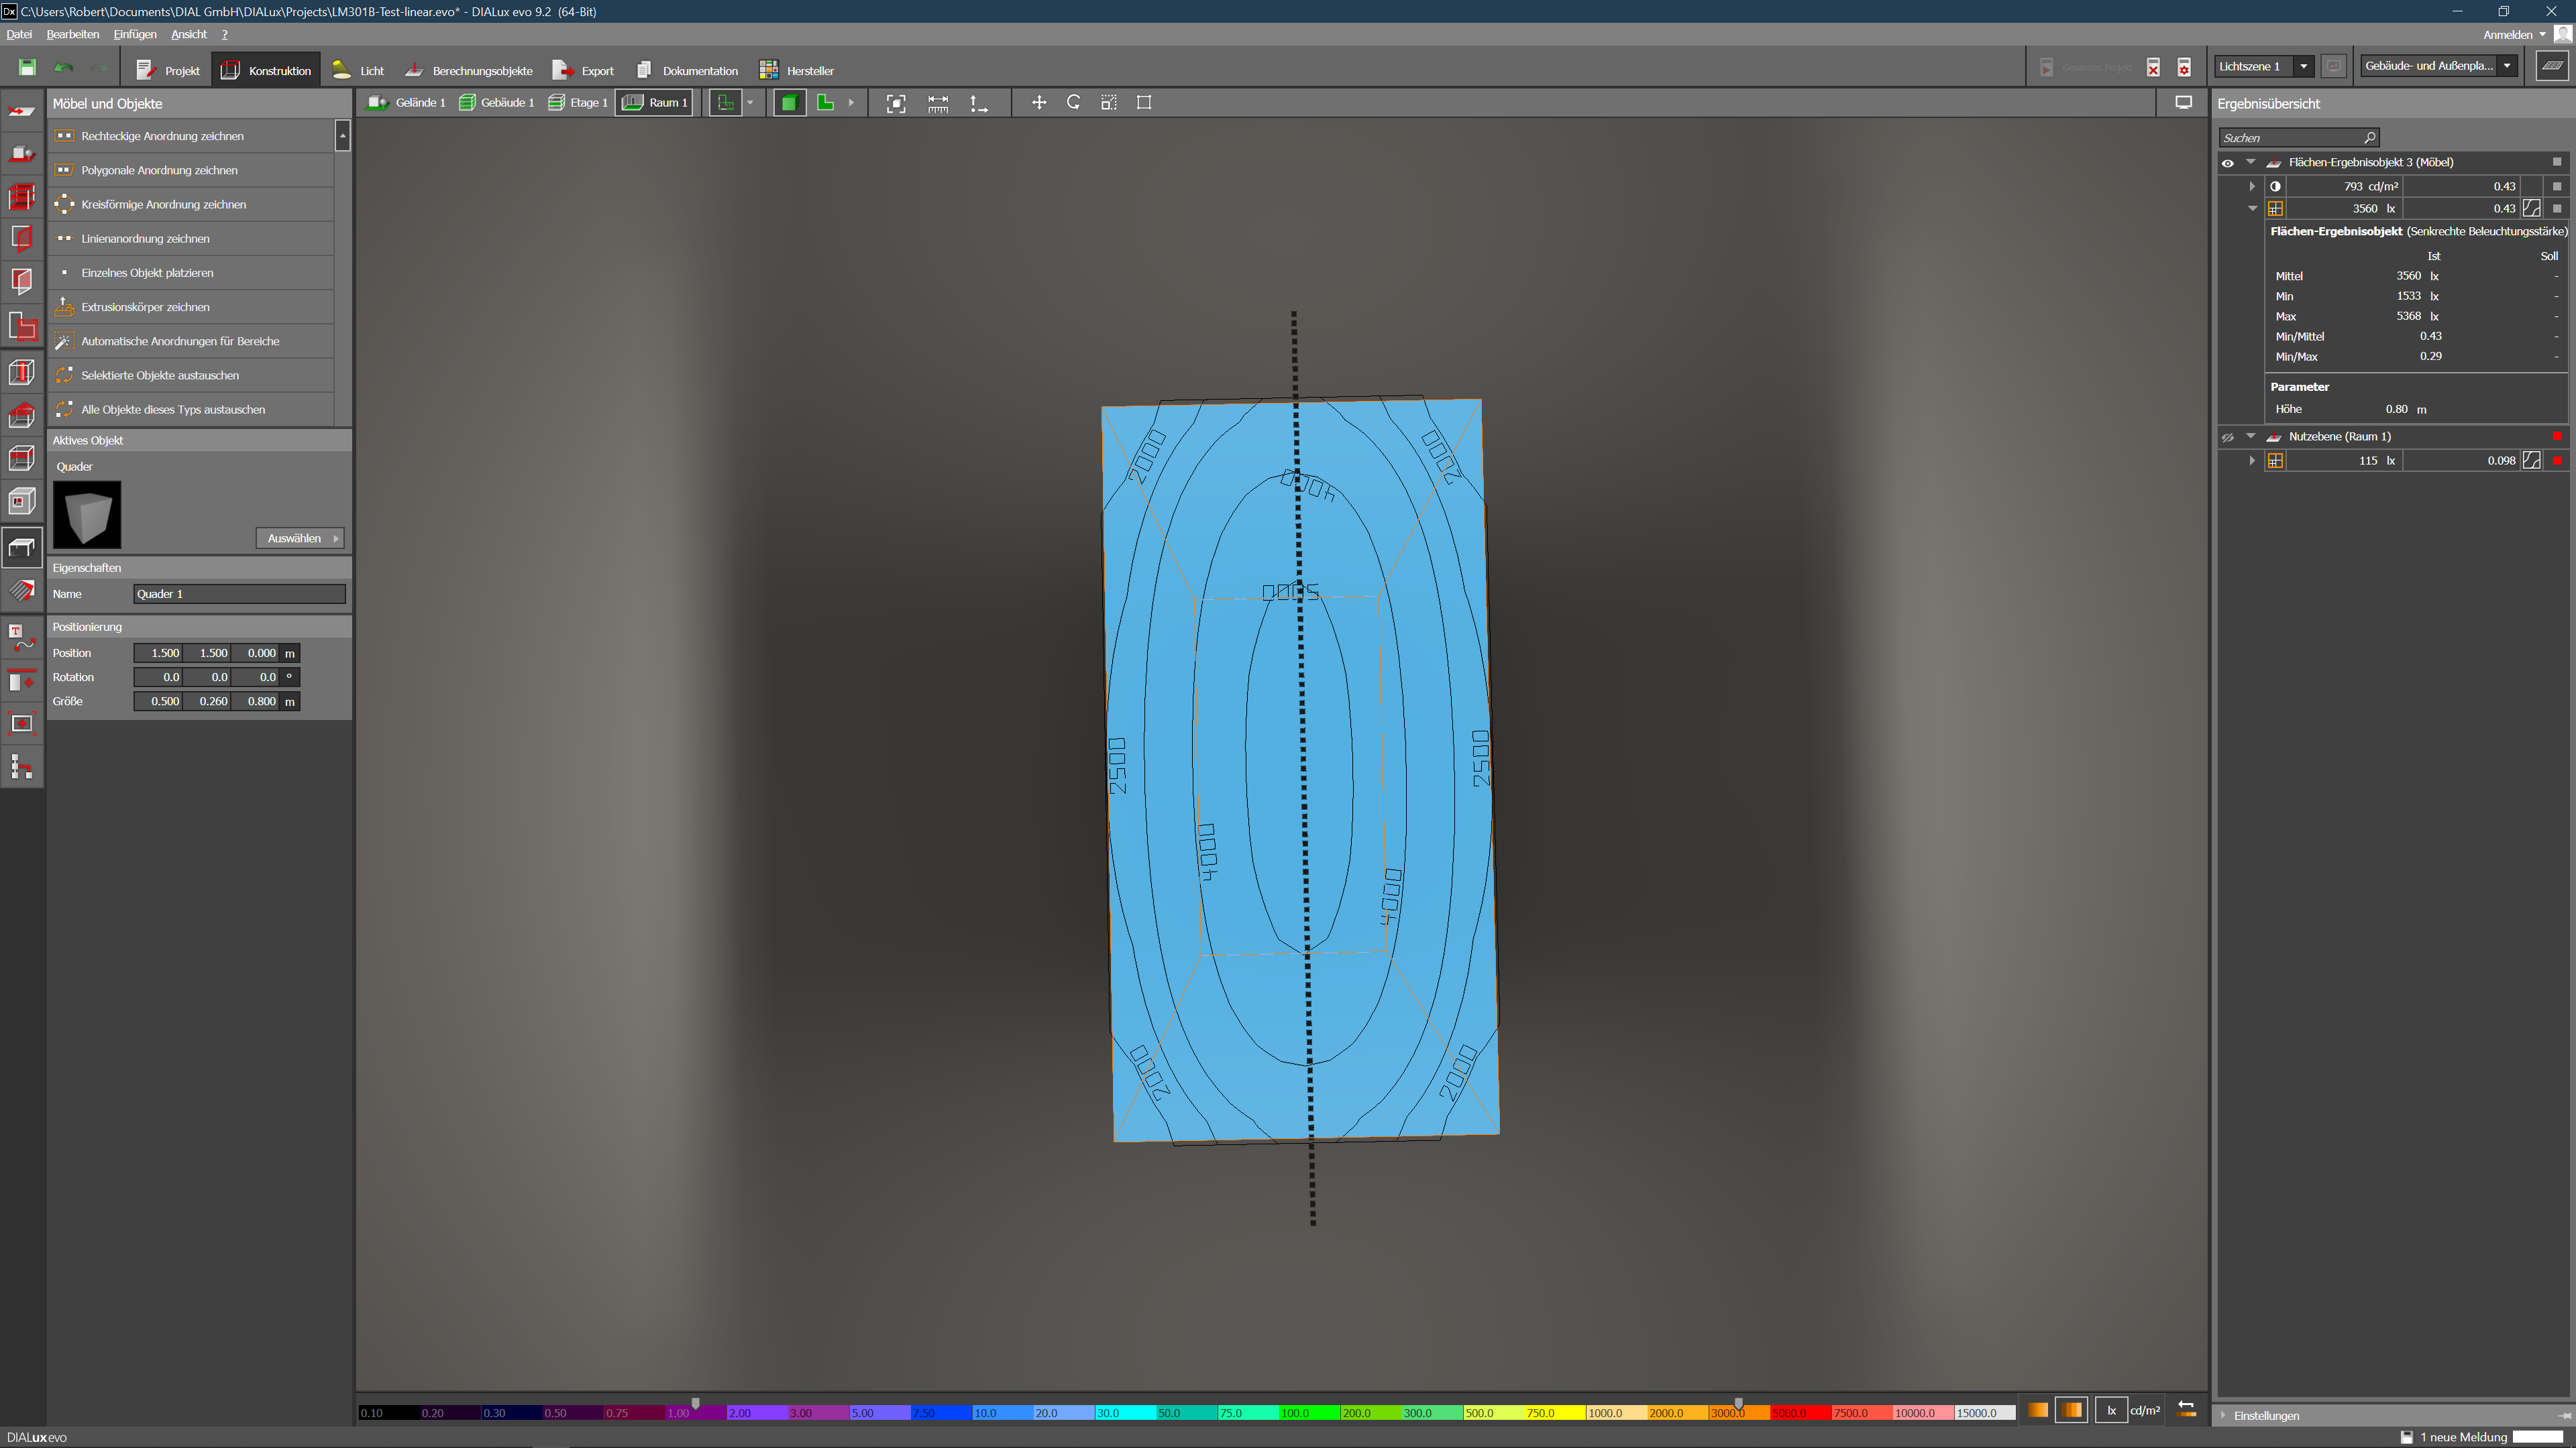Click the measure distance ruler icon
This screenshot has height=1448, width=2576.
[x=937, y=103]
